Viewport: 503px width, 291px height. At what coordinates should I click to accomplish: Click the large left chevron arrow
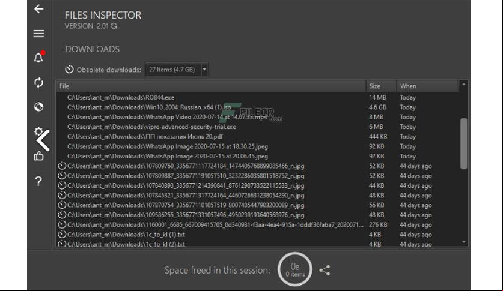click(43, 140)
